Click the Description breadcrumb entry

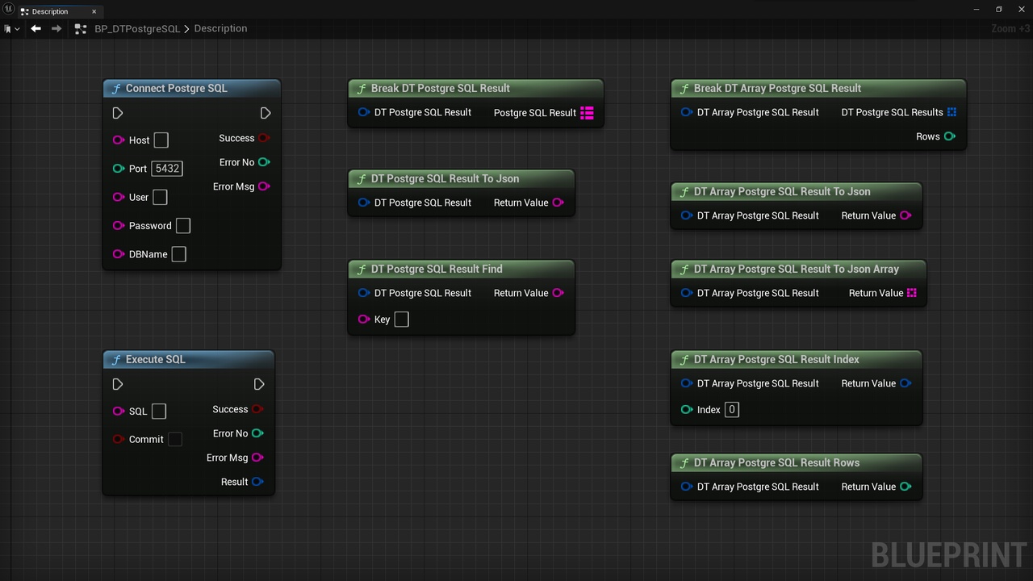click(x=220, y=28)
